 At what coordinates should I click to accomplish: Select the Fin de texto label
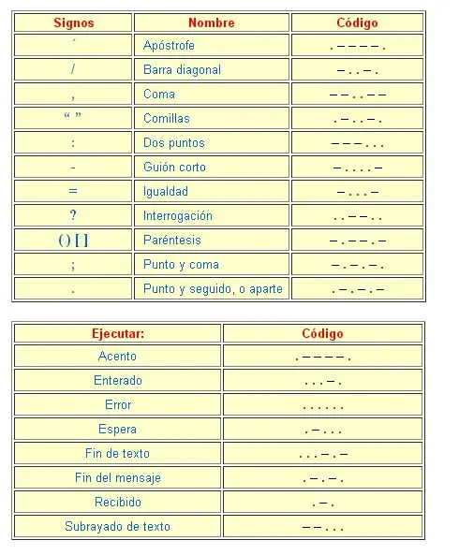[x=118, y=453]
